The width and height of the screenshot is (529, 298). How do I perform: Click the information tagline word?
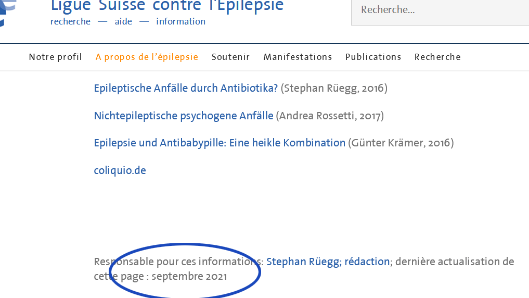180,21
